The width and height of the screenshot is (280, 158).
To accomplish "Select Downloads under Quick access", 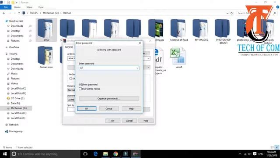I will tap(17, 26).
